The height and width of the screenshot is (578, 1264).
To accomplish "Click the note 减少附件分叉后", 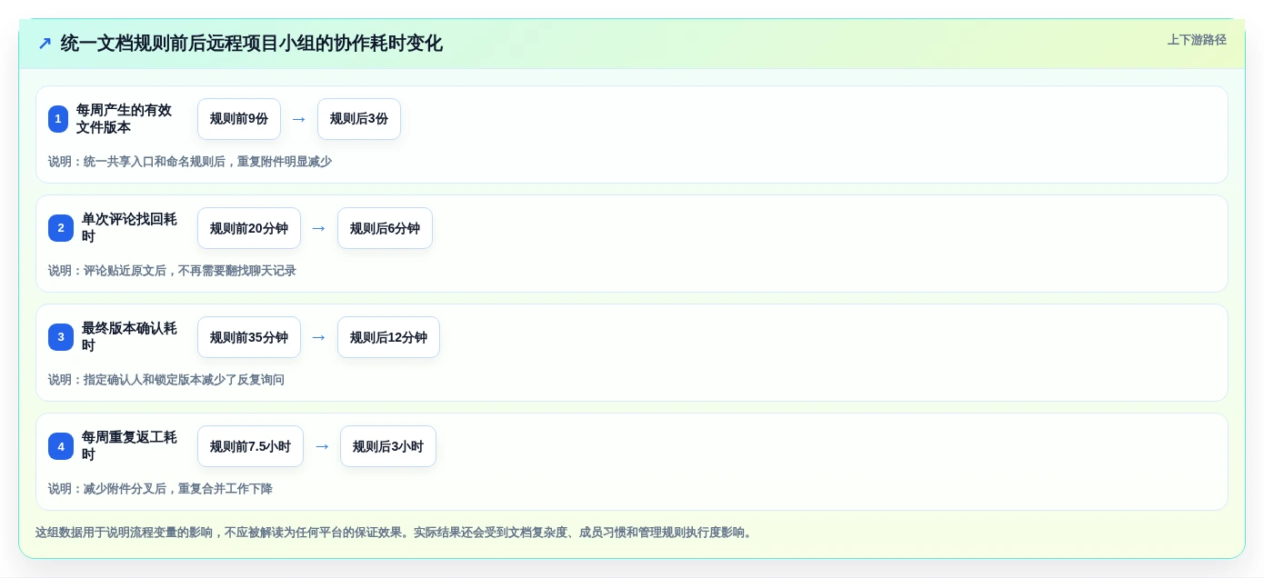I will tap(160, 489).
